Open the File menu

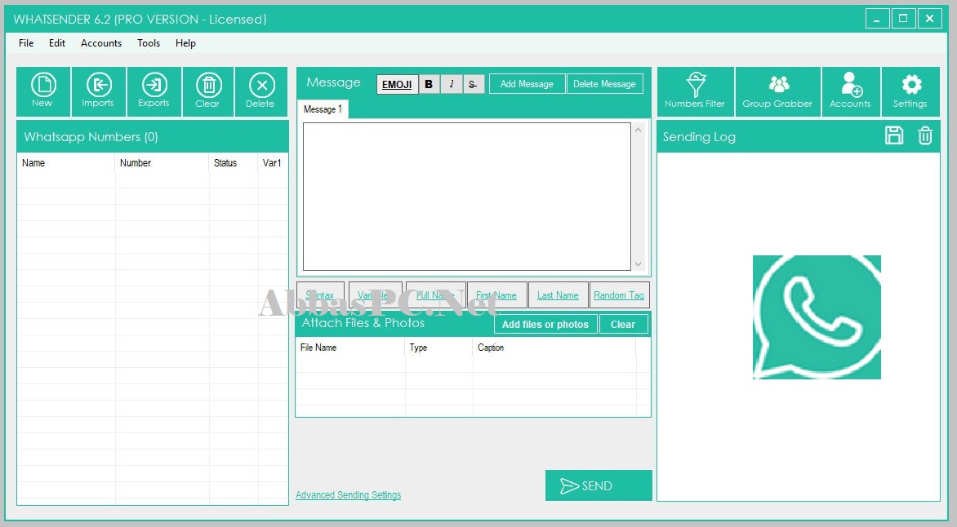[26, 42]
